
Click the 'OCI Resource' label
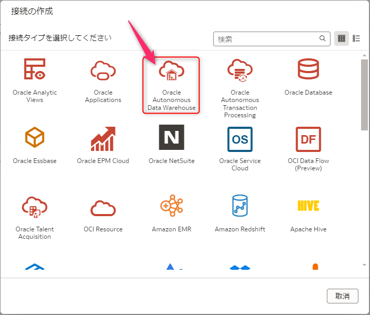(x=103, y=229)
